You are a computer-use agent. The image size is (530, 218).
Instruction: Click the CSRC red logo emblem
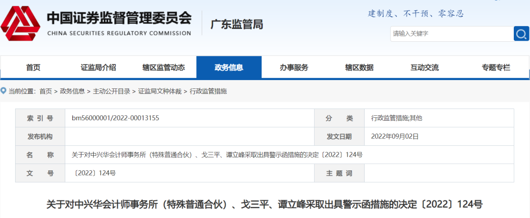tap(21, 23)
